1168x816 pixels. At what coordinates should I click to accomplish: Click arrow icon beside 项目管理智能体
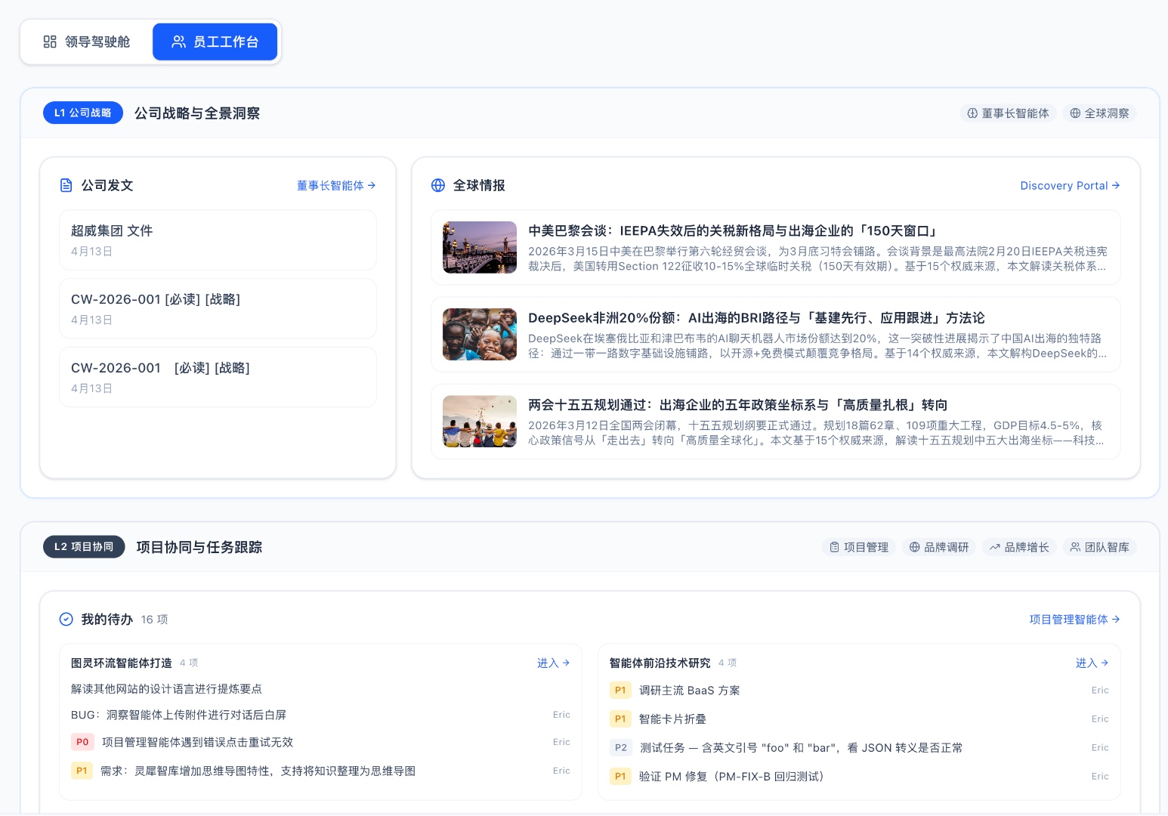1116,620
